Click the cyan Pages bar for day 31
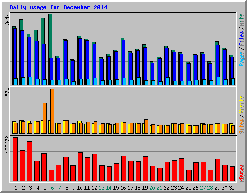 pos(233,82)
